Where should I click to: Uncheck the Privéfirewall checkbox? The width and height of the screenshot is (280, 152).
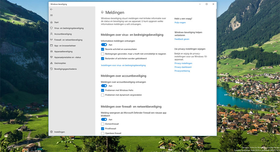[x=102, y=129]
